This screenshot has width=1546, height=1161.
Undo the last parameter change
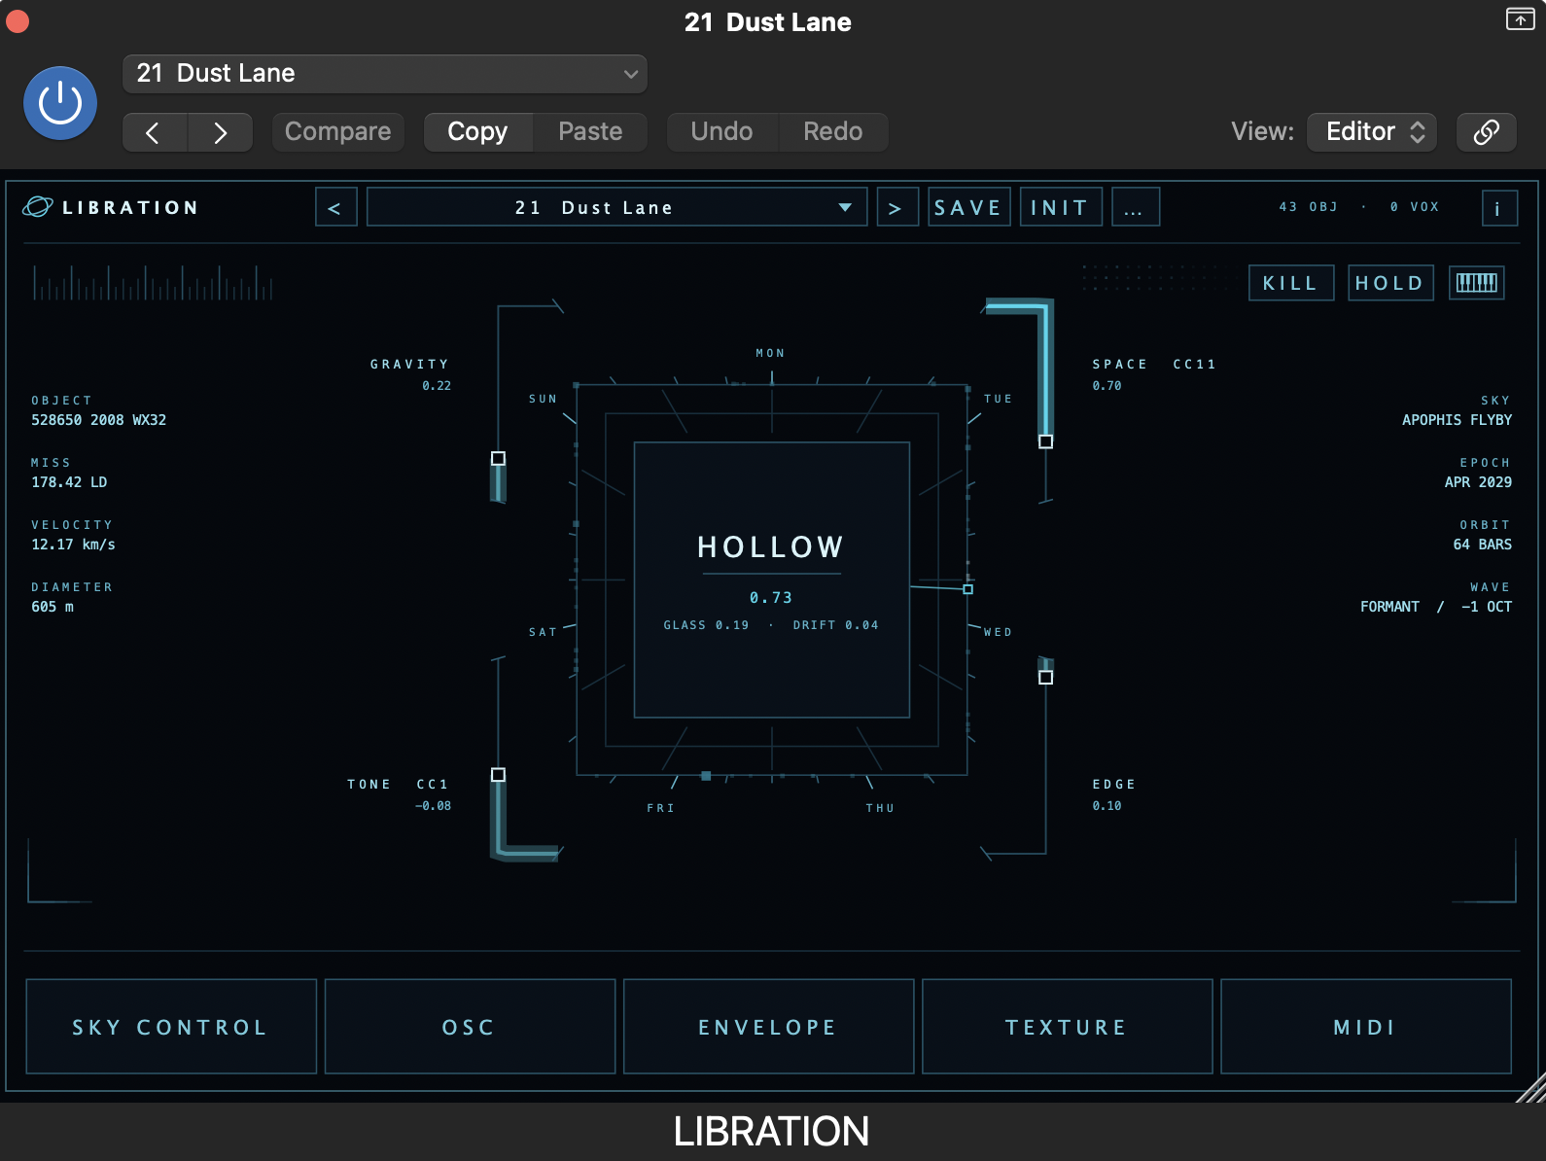pyautogui.click(x=721, y=132)
